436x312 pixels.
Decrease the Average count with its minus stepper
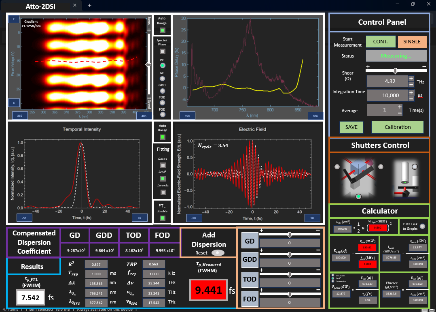coord(400,113)
